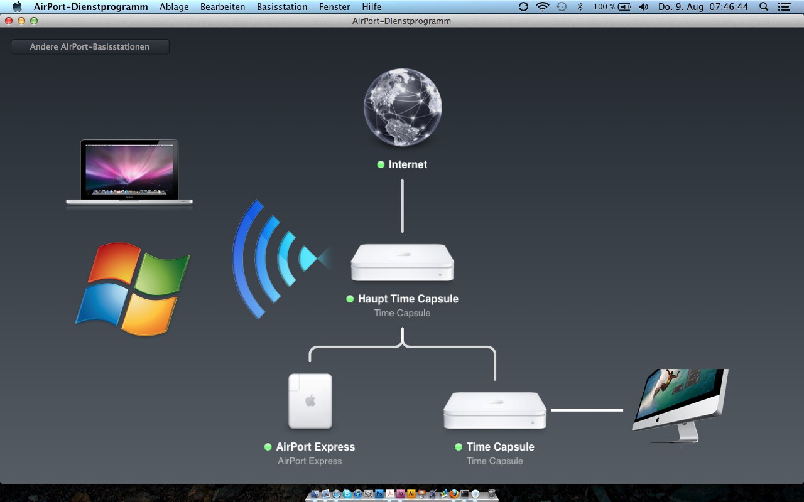Open the Notification Center list icon

click(786, 7)
